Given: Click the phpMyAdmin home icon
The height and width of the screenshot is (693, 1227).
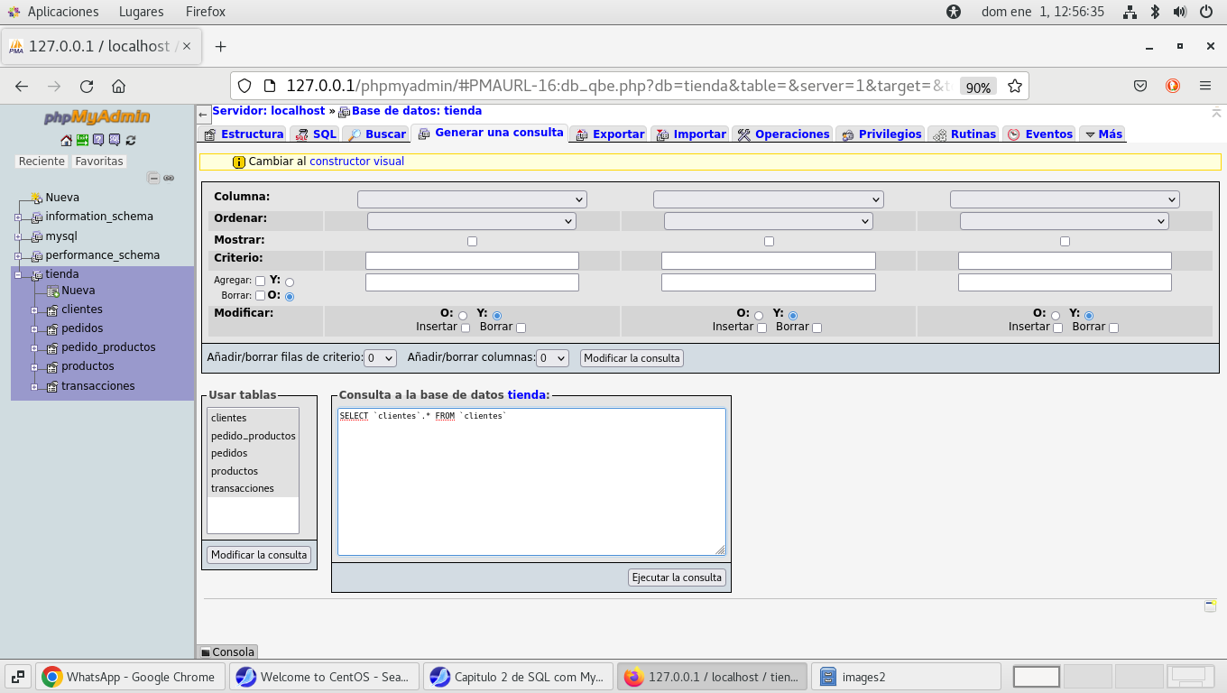Looking at the screenshot, I should (66, 140).
